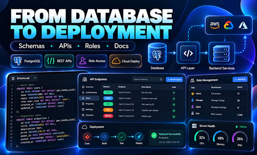Click the Search endpoints field
257x155 pixels.
pyautogui.click(x=148, y=79)
